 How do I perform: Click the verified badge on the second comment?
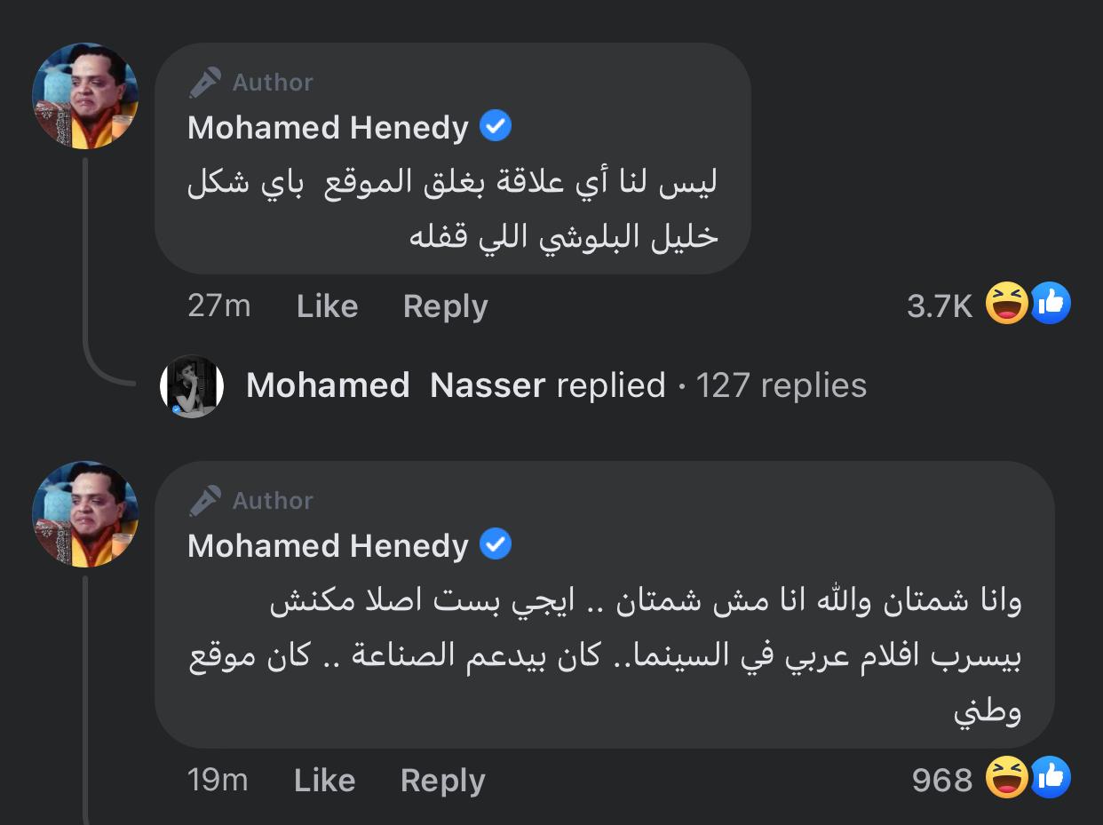point(496,544)
